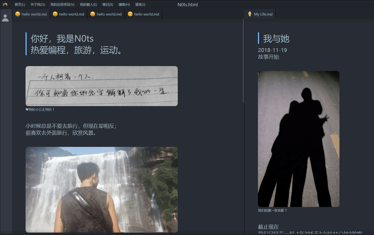The image size is (374, 235).
Task: Click the squinting emoji on the second hello world.md tab
Action: 55,14
